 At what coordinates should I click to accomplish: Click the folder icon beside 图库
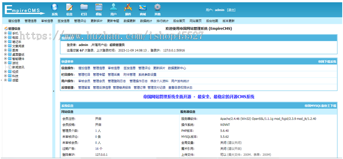[x=10, y=50]
